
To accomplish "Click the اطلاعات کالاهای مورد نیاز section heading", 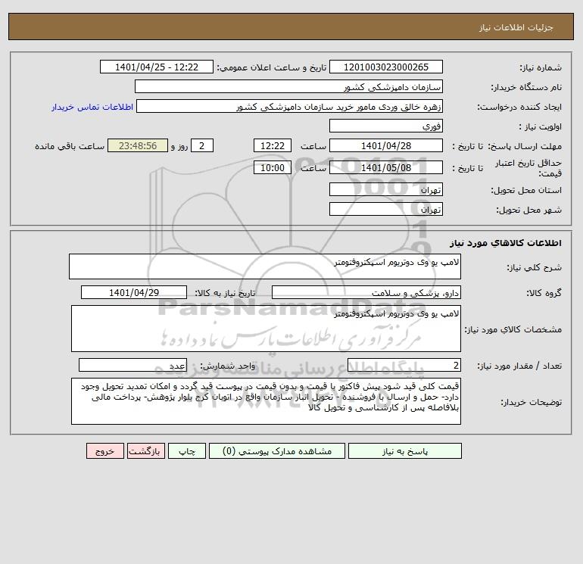I will click(x=506, y=243).
